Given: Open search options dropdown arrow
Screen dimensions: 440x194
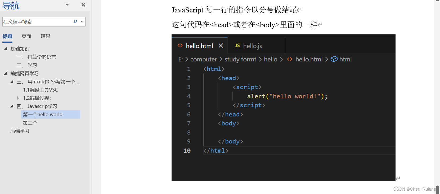Looking at the screenshot, I should (82, 22).
